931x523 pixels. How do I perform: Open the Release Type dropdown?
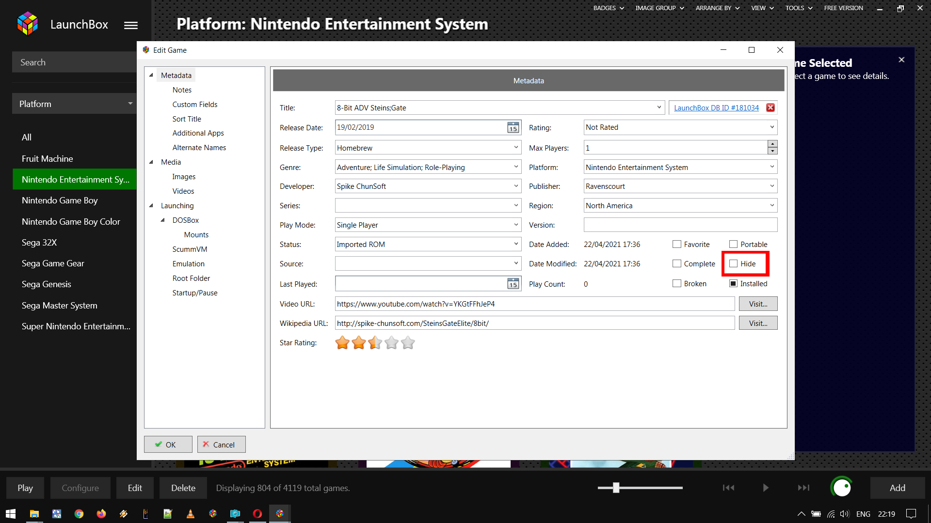(516, 147)
